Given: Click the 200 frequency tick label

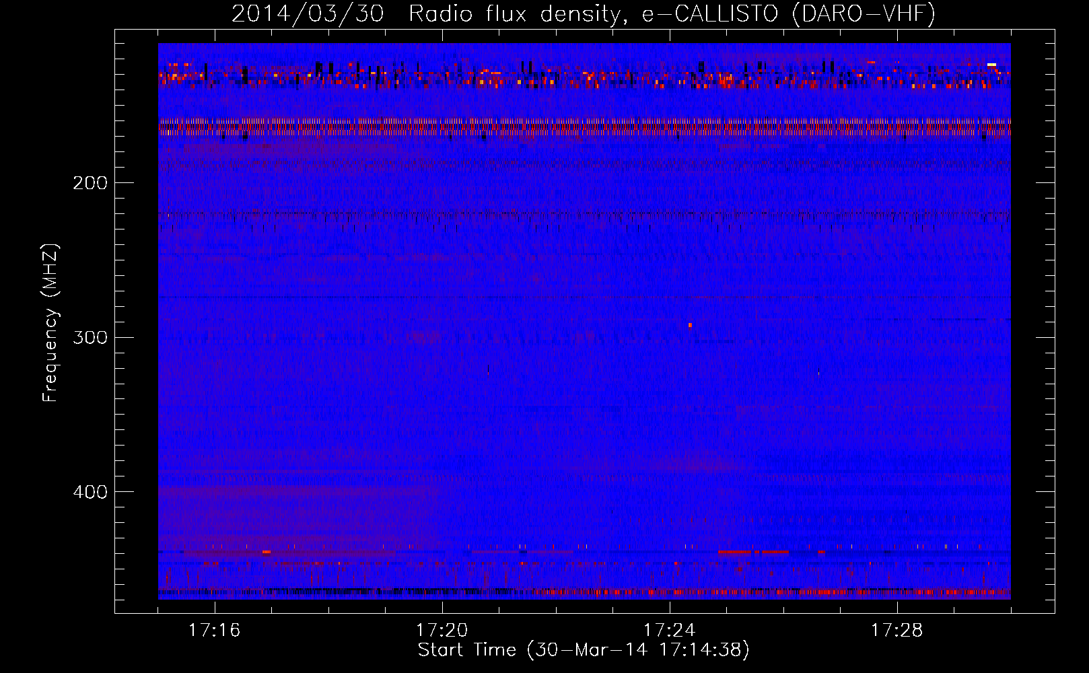Looking at the screenshot, I should [x=90, y=183].
